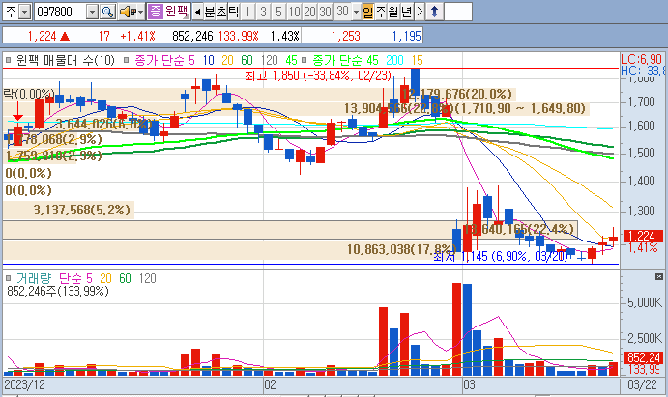Viewport: 668px width, 397px height.
Task: Click the cyan 200 moving average legend
Action: tap(395, 61)
